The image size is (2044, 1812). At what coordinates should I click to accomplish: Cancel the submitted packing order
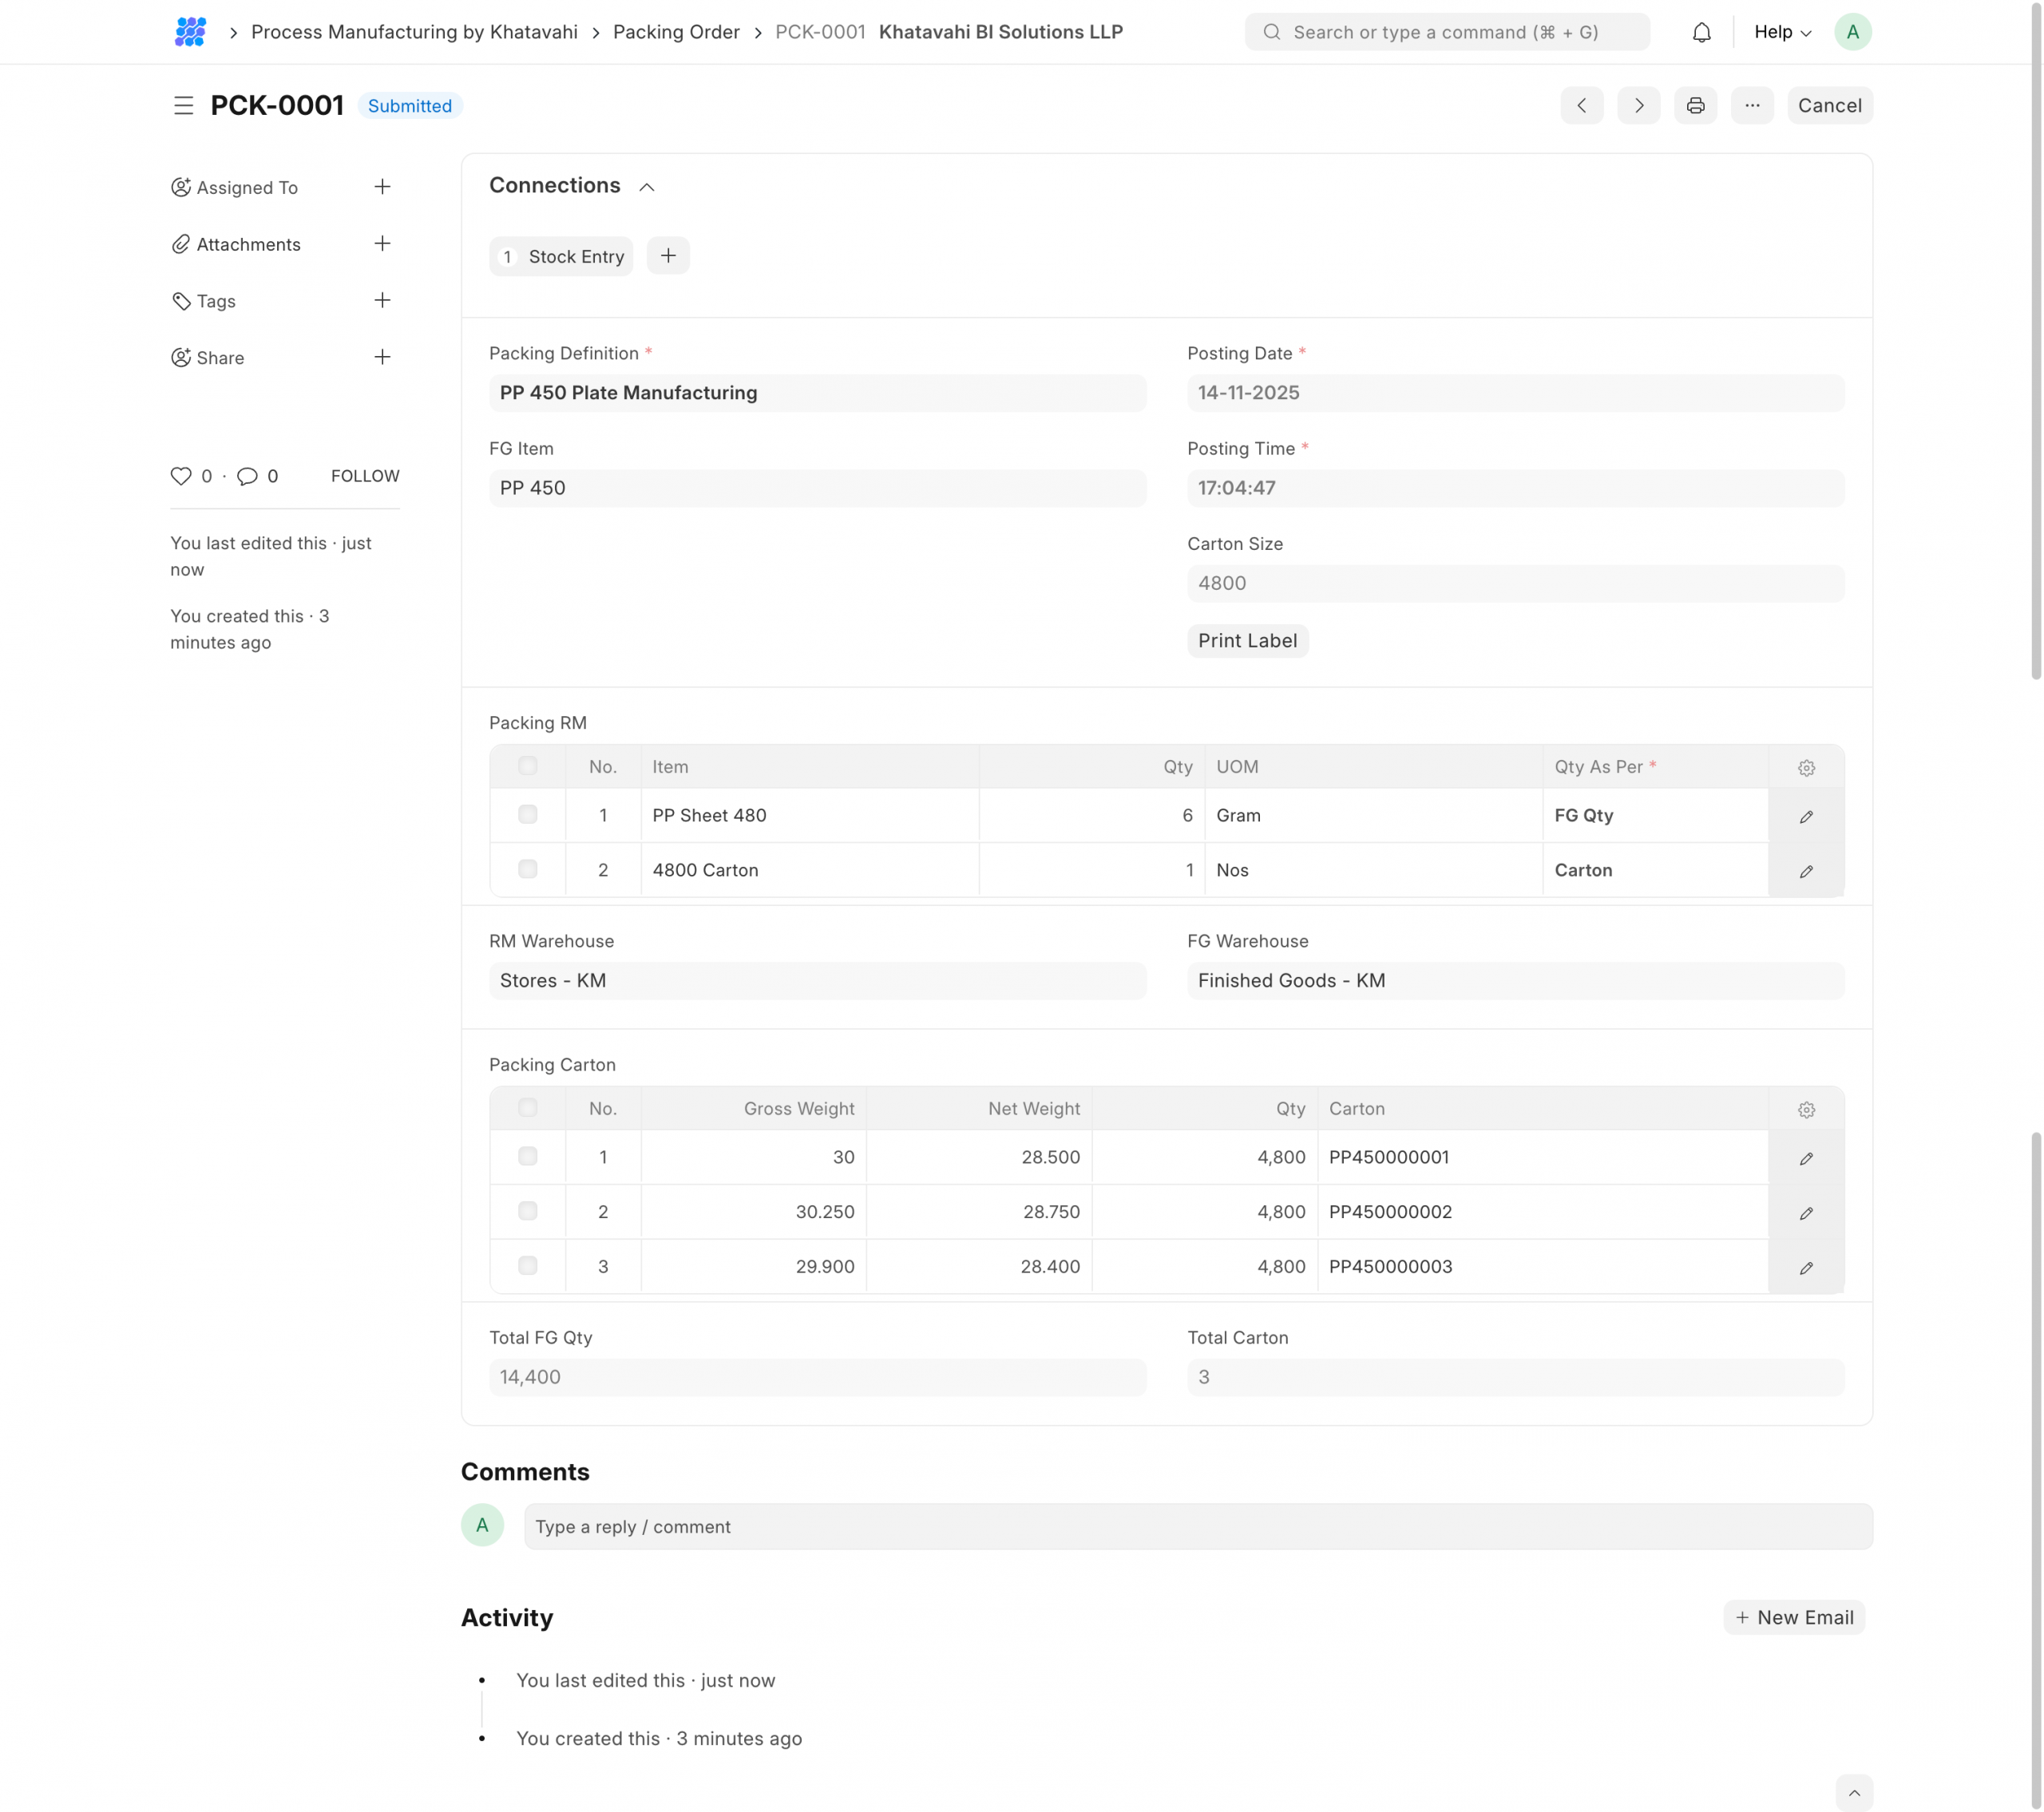coord(1829,105)
